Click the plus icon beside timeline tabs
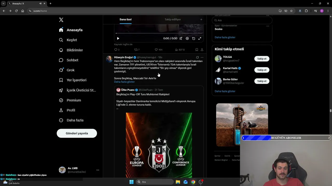This screenshot has height=186, width=332. click(201, 19)
